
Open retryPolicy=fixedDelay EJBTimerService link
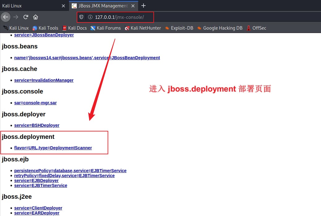click(64, 176)
